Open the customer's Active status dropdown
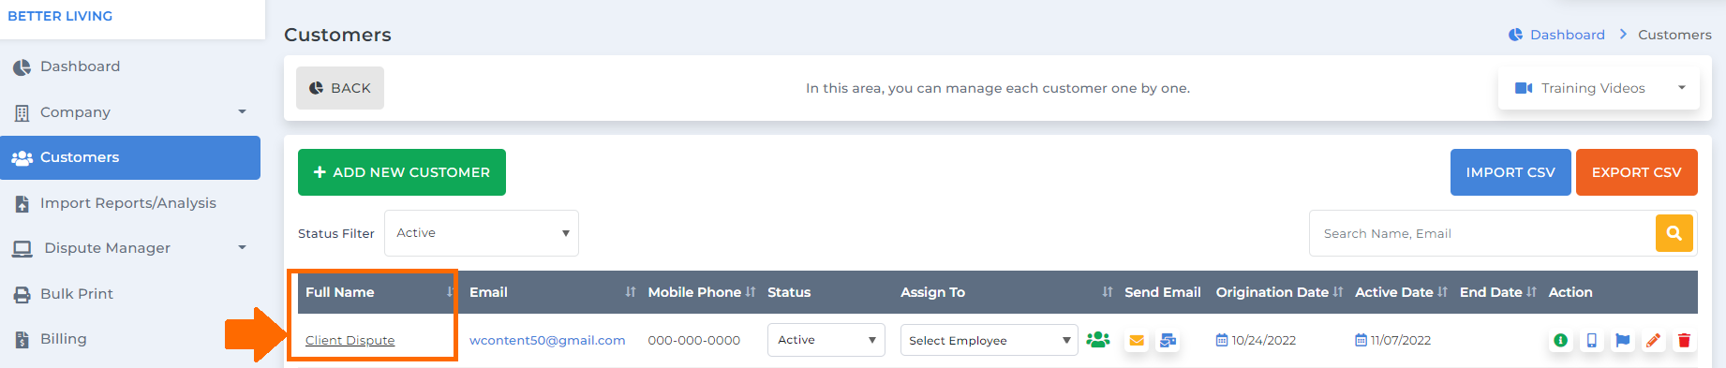The height and width of the screenshot is (368, 1726). point(826,340)
